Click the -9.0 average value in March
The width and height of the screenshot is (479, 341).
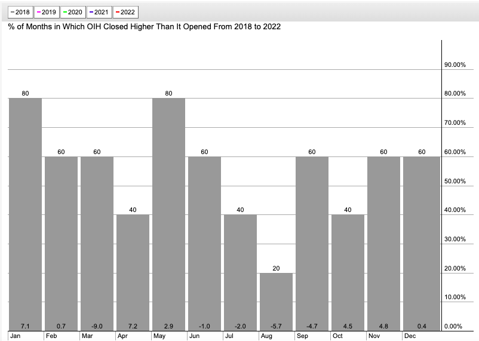tap(97, 326)
